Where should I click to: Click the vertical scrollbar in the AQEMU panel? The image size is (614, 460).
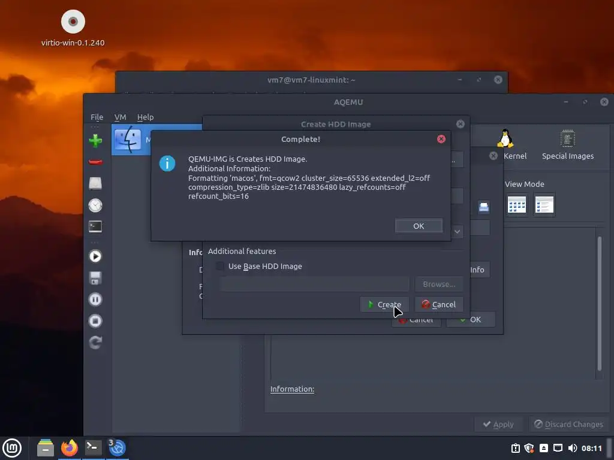pos(599,303)
